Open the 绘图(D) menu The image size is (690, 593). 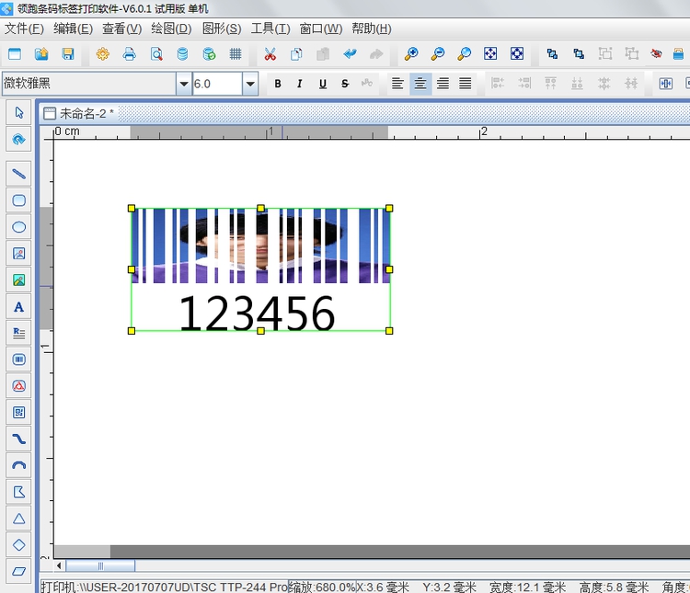[170, 29]
